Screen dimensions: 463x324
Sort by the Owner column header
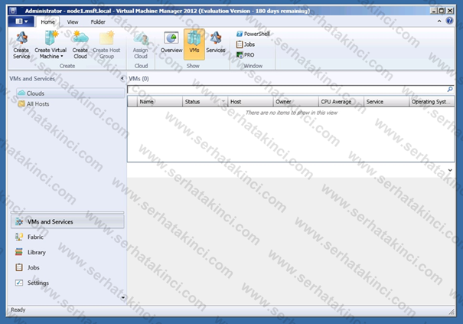pos(296,101)
